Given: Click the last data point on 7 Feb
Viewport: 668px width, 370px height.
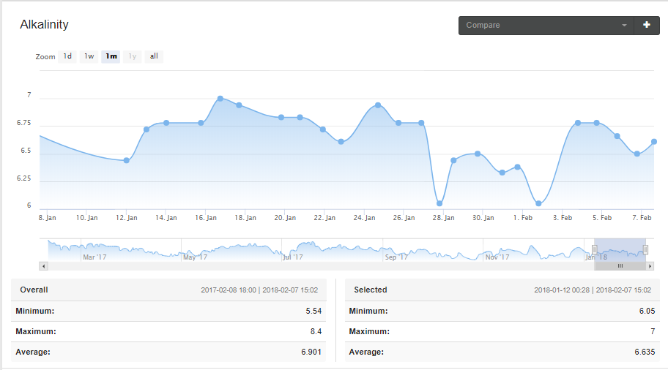Looking at the screenshot, I should (x=654, y=142).
